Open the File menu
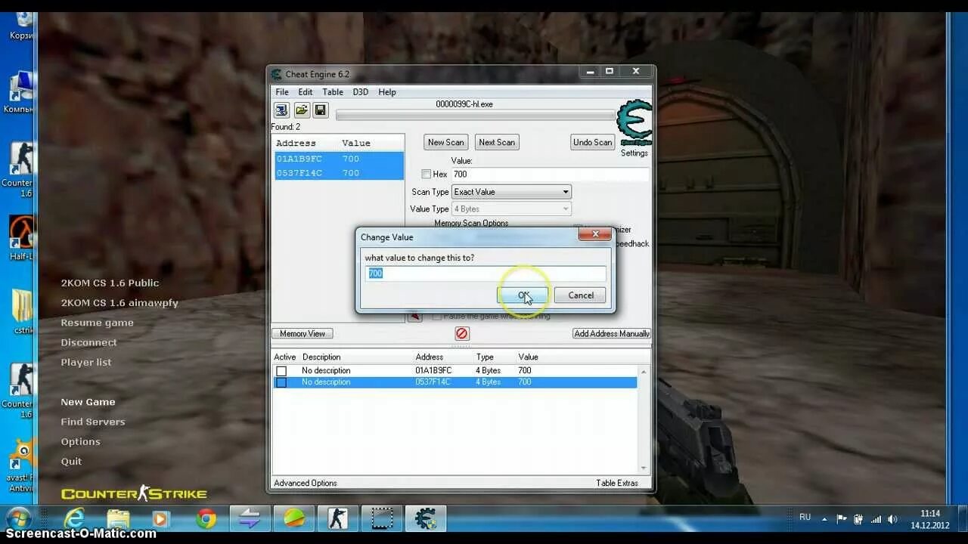The image size is (968, 544). pyautogui.click(x=281, y=92)
